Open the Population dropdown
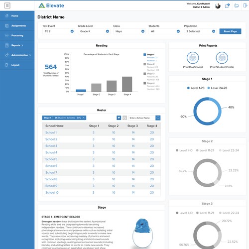Image resolution: width=249 pixels, height=249 pixels. (x=200, y=31)
